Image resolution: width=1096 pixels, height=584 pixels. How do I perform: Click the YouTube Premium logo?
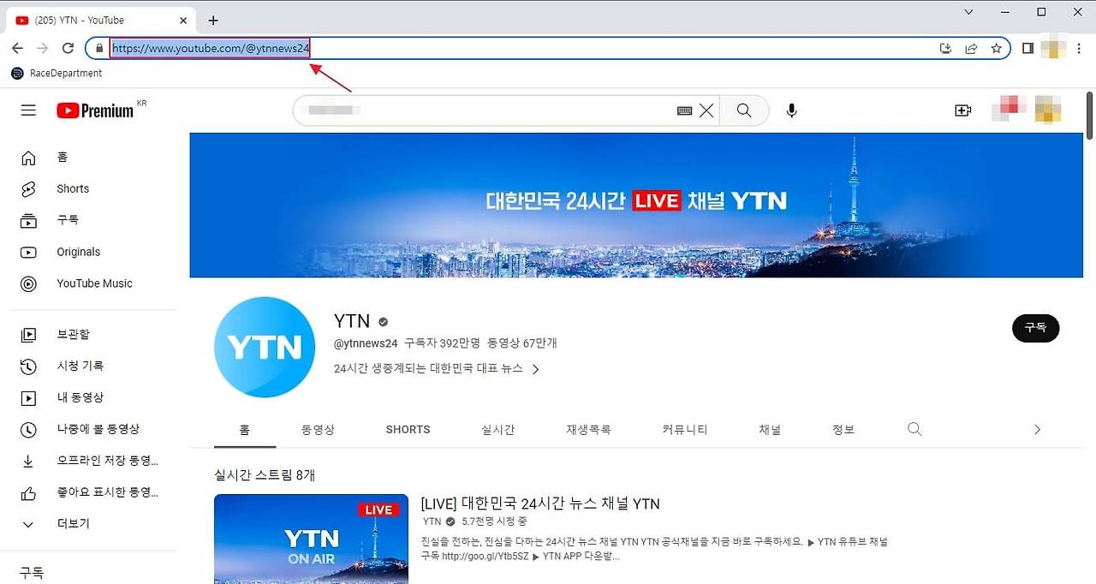coord(95,110)
